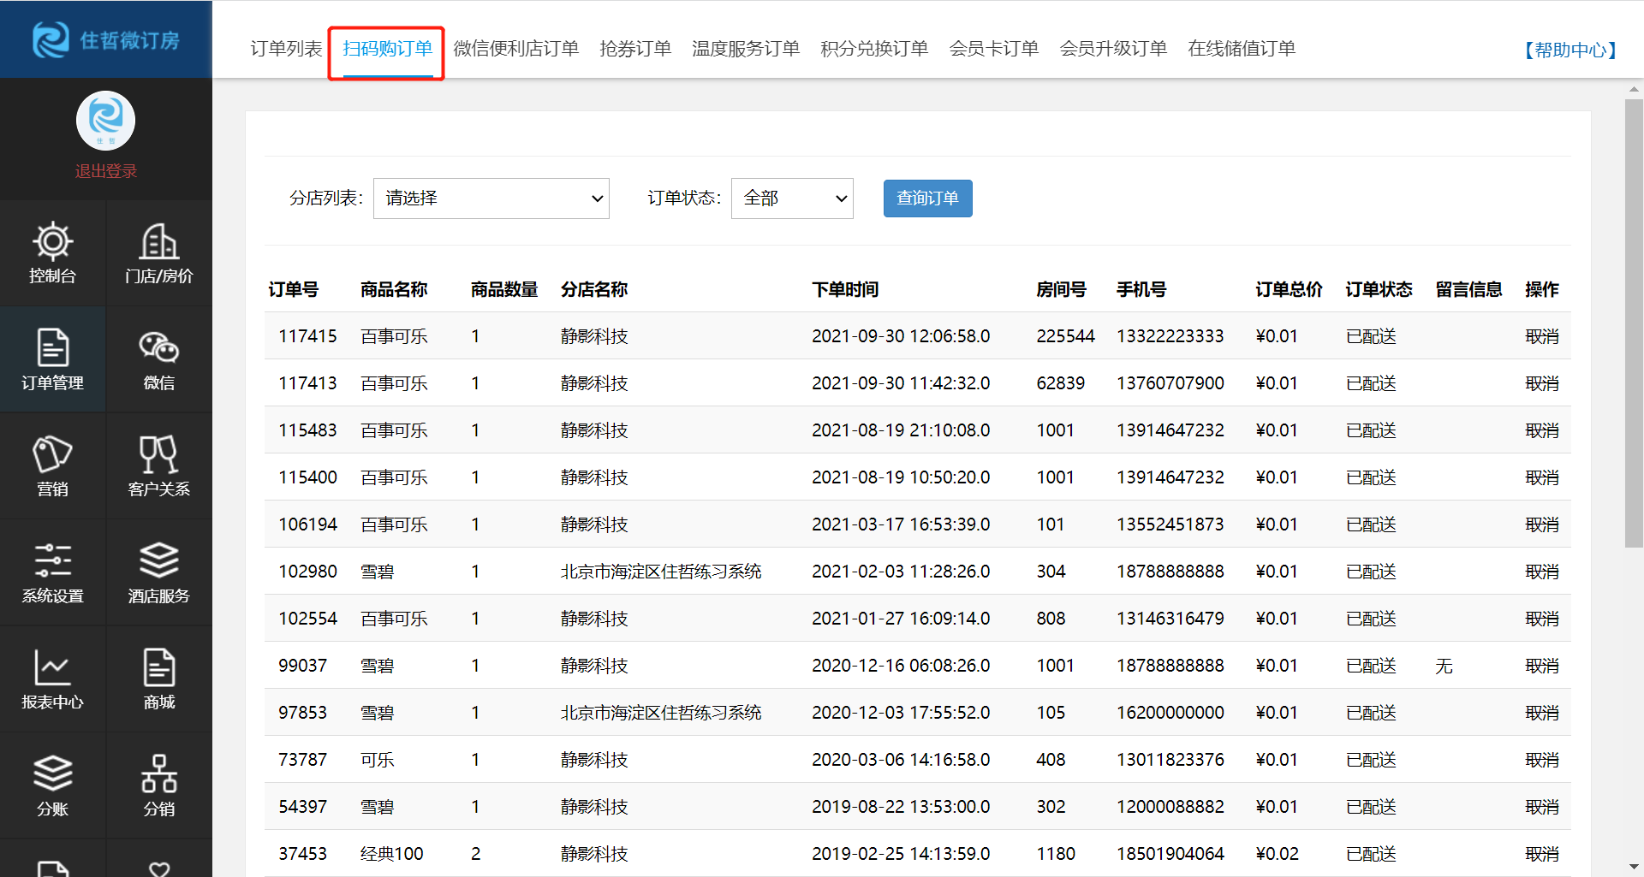Viewport: 1644px width, 877px height.
Task: Cancel order 102980
Action: point(1541,572)
